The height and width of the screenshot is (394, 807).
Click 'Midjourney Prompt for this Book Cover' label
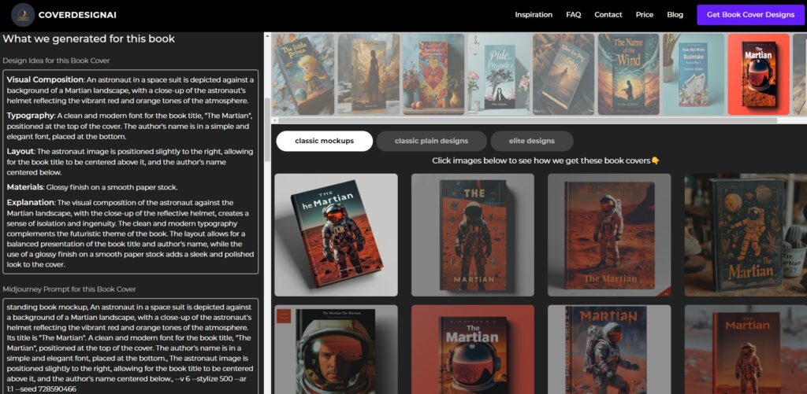click(69, 289)
